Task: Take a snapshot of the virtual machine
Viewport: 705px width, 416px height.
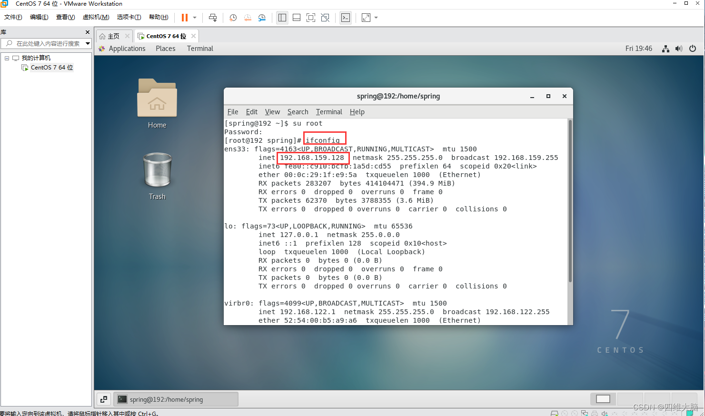Action: pyautogui.click(x=233, y=18)
